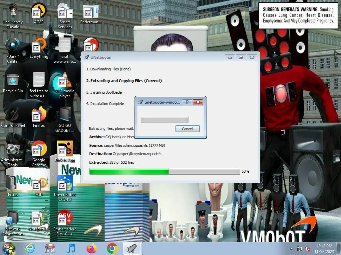
Task: Click '3. Installing Bootloader' step text
Action: pyautogui.click(x=105, y=92)
